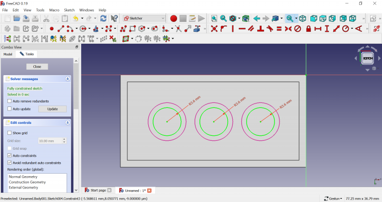Apply the equal constraint tool
Image resolution: width=382 pixels, height=202 pixels.
(279, 29)
